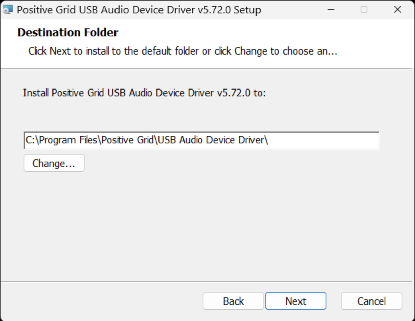Minimize the Setup window

click(x=331, y=10)
